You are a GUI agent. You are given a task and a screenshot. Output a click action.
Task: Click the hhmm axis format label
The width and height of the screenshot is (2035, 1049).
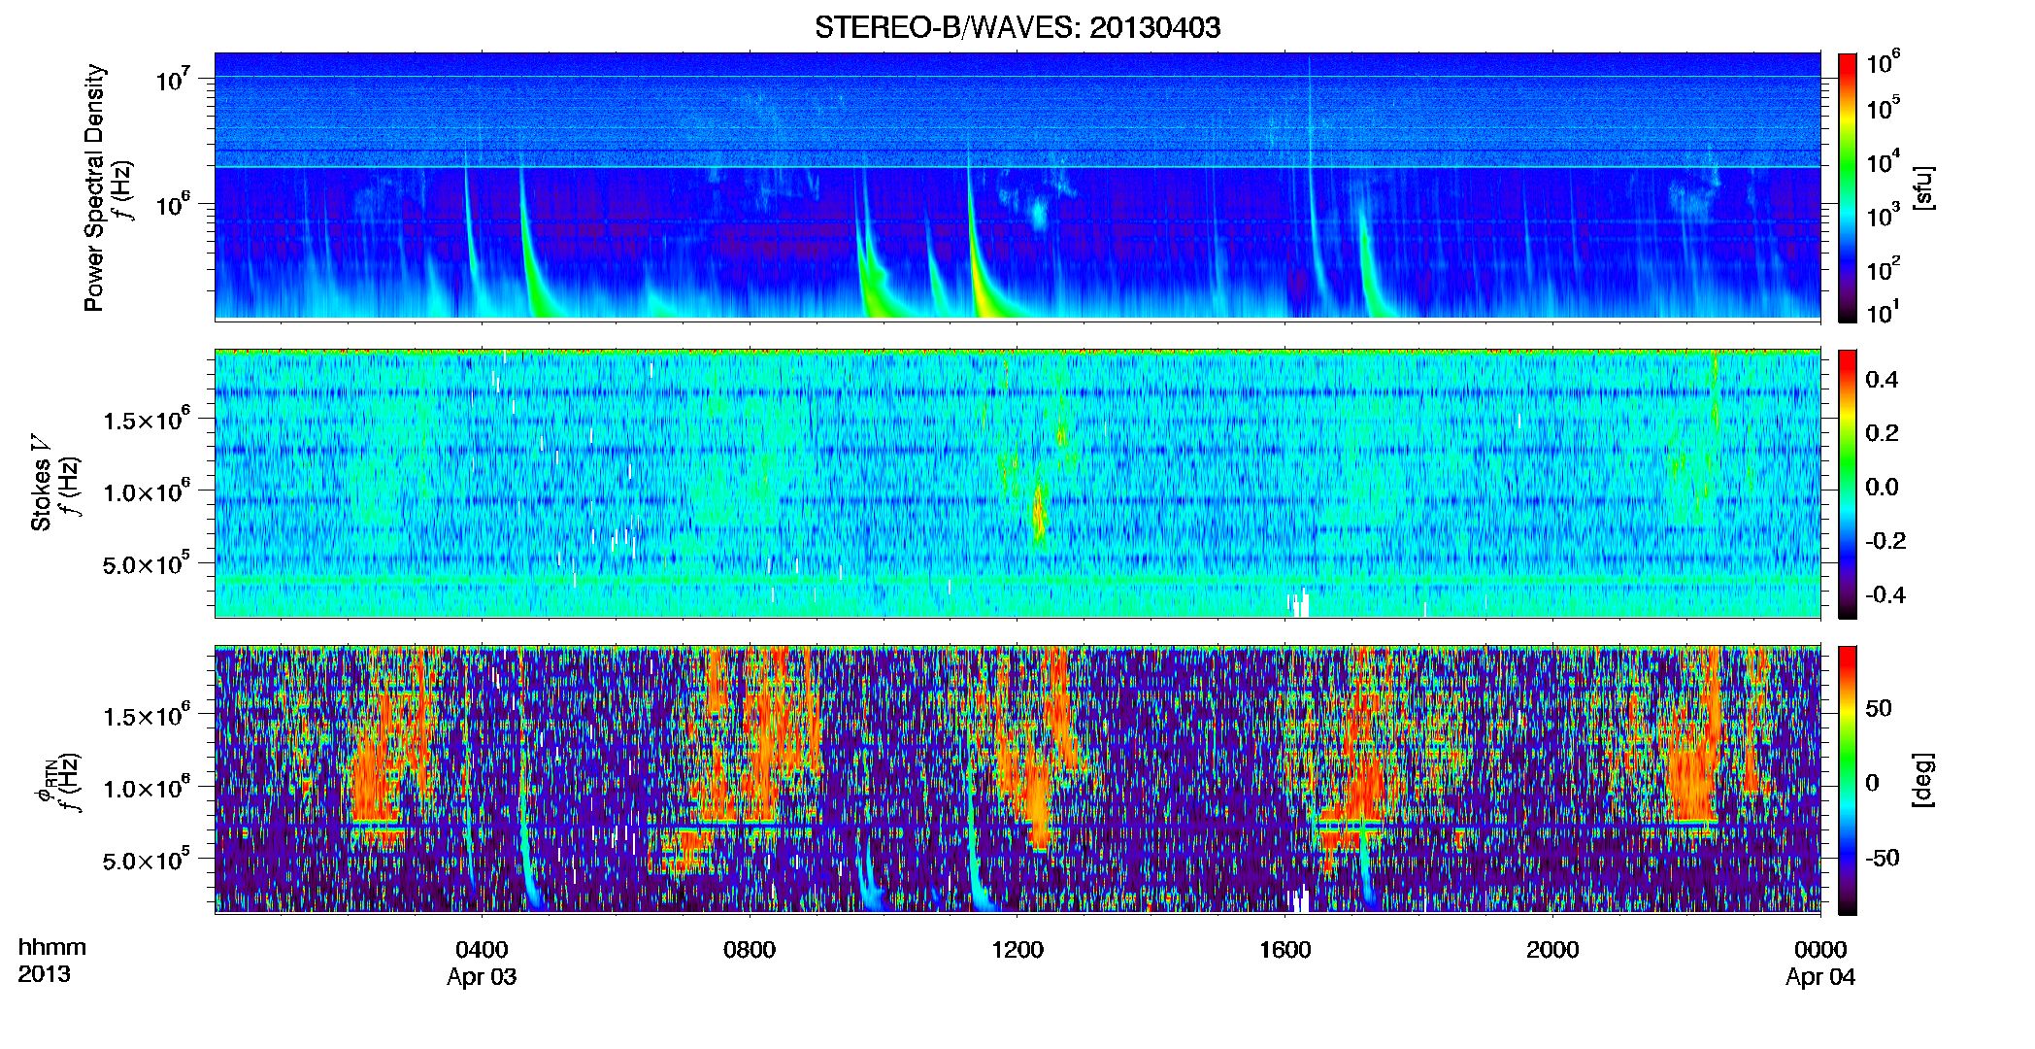tap(52, 947)
